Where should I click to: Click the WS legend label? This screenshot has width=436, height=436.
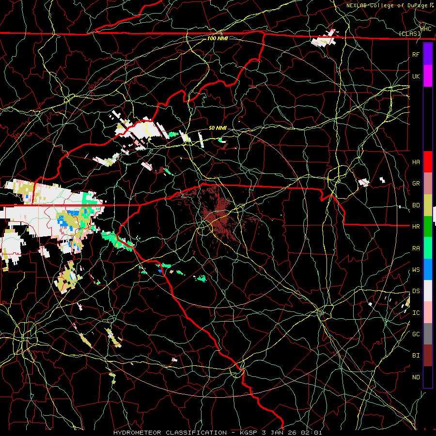[x=416, y=270]
